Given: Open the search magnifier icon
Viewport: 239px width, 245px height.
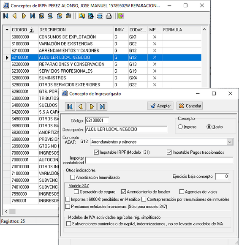Looking at the screenshot, I should tap(81, 16).
